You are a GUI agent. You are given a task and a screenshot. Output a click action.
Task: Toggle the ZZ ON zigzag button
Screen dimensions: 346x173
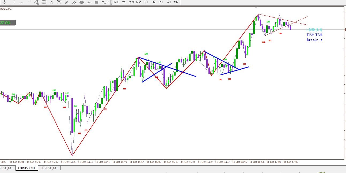[x=7, y=23]
